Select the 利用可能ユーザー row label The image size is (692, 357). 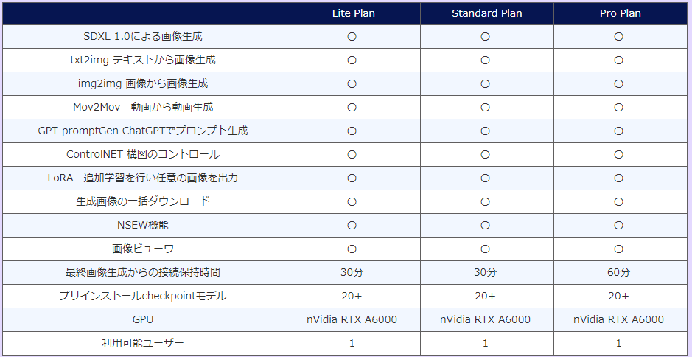click(x=143, y=343)
